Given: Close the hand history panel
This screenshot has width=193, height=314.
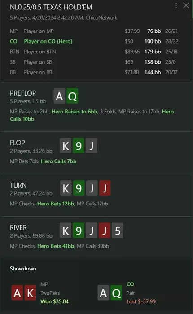Looking at the screenshot, I should (186, 5).
